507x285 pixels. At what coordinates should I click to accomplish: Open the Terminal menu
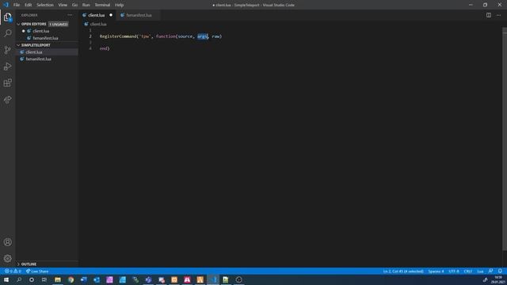pyautogui.click(x=102, y=5)
